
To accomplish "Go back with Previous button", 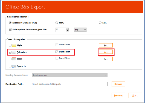I will (118, 96).
